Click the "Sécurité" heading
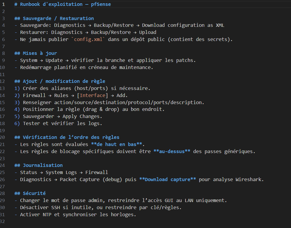 34,193
